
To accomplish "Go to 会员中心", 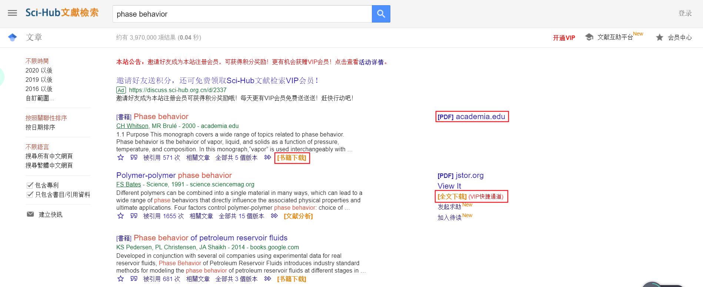I will tap(680, 37).
